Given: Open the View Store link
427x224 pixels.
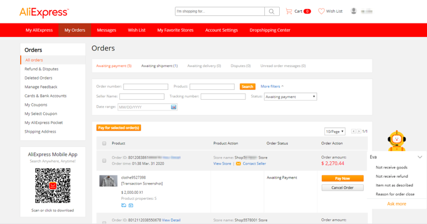Looking at the screenshot, I should [x=222, y=164].
